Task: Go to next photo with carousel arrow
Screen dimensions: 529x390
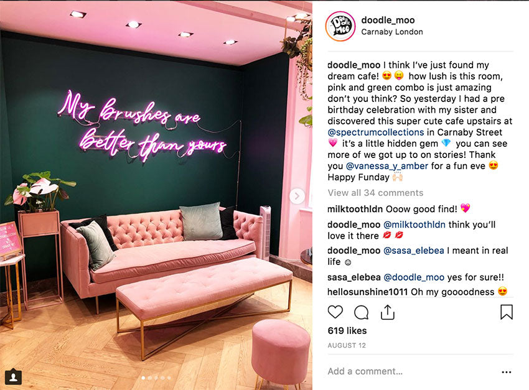Action: (x=297, y=196)
